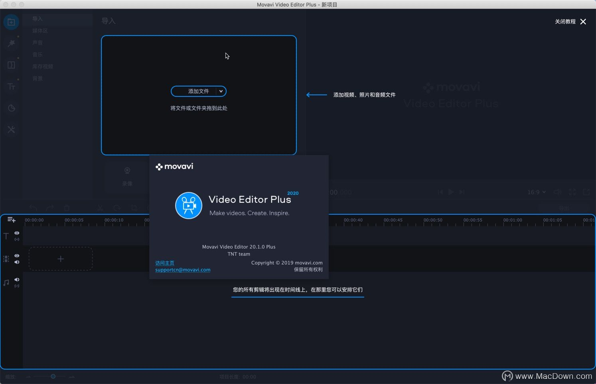596x384 pixels.
Task: Click the 00:00:05 mark on the timeline ruler
Action: [x=74, y=220]
